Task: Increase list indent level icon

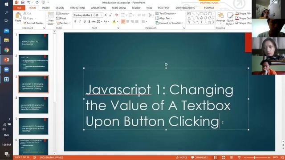Action: (x=144, y=15)
